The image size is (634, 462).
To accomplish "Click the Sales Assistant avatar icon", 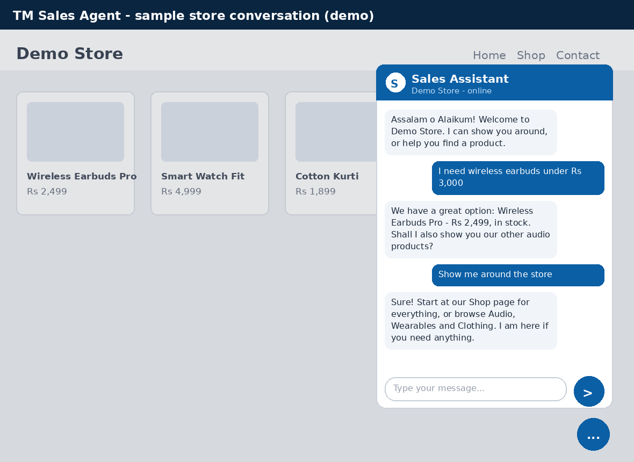I will click(395, 82).
